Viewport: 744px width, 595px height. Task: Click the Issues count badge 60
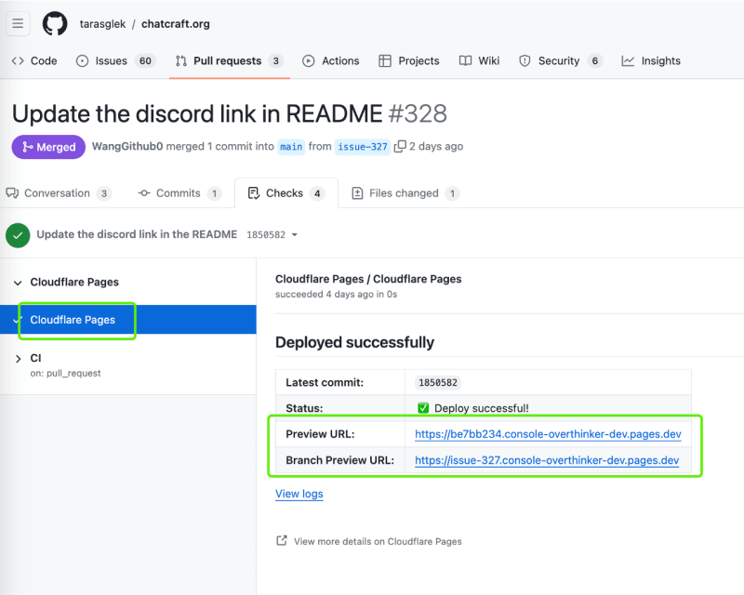click(x=145, y=60)
